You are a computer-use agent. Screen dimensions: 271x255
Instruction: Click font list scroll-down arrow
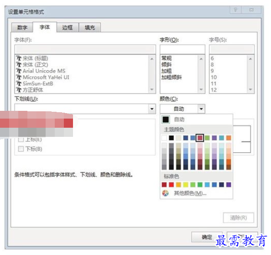(152, 89)
